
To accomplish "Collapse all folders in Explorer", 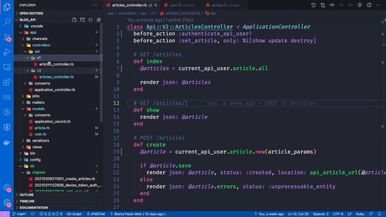I will coord(98,20).
